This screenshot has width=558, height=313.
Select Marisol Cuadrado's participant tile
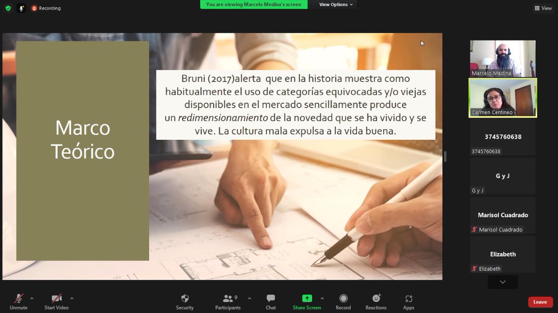[x=503, y=215]
